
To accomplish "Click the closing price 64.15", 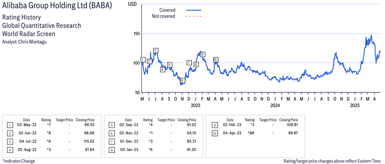I will [x=191, y=133].
